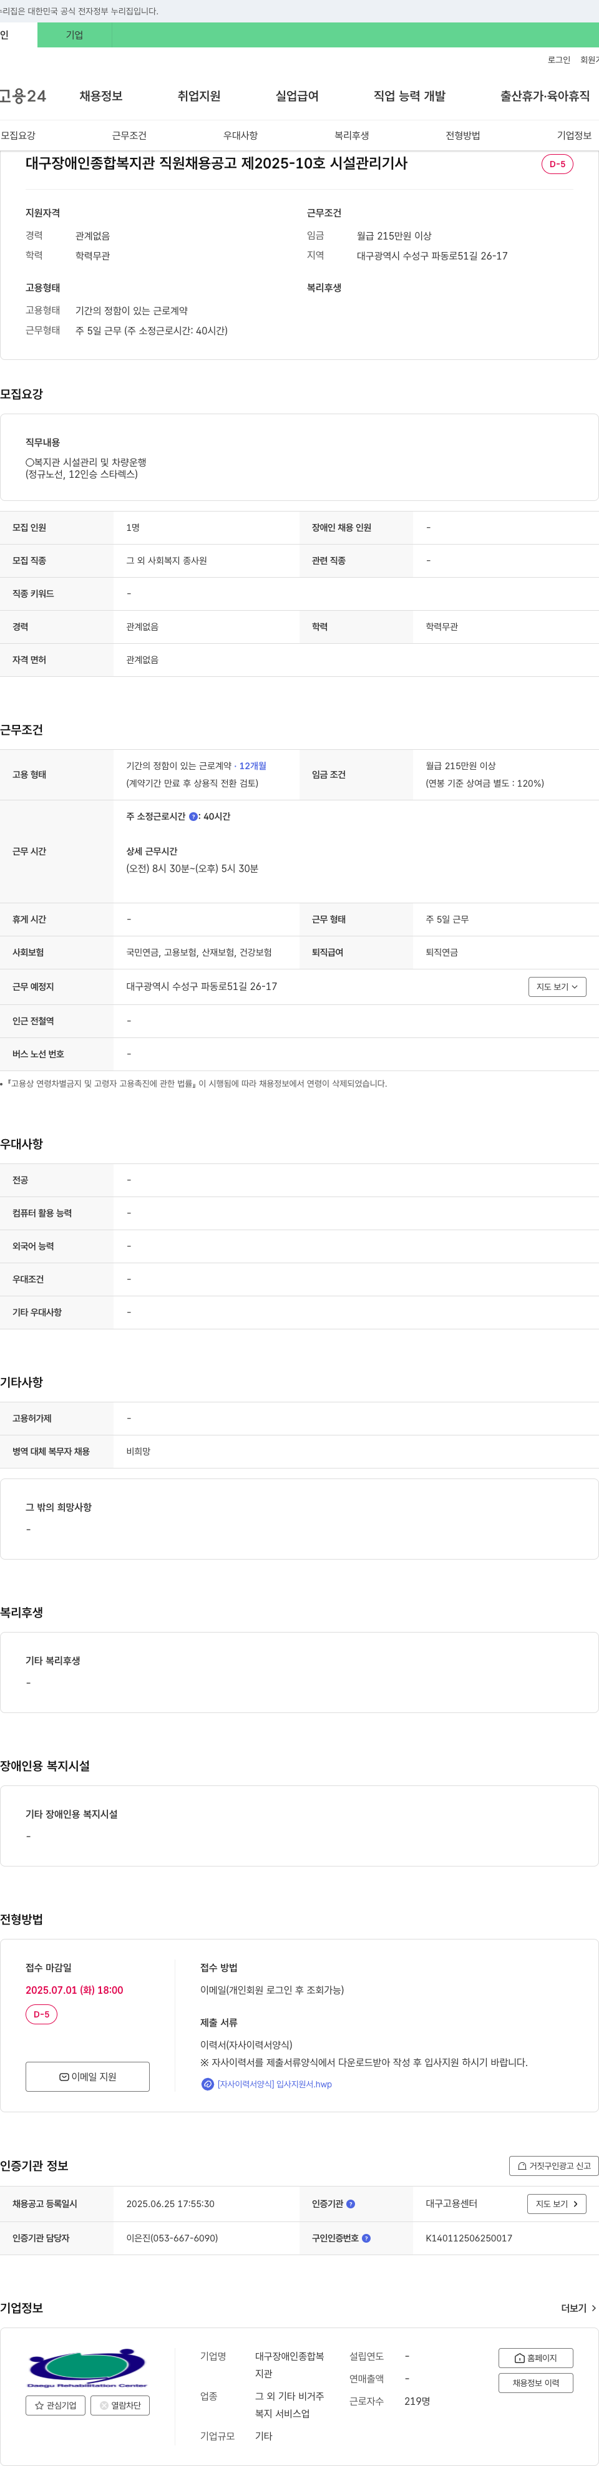Click the 인증기관 help question icon
This screenshot has height=2466, width=599.
coord(350,2204)
